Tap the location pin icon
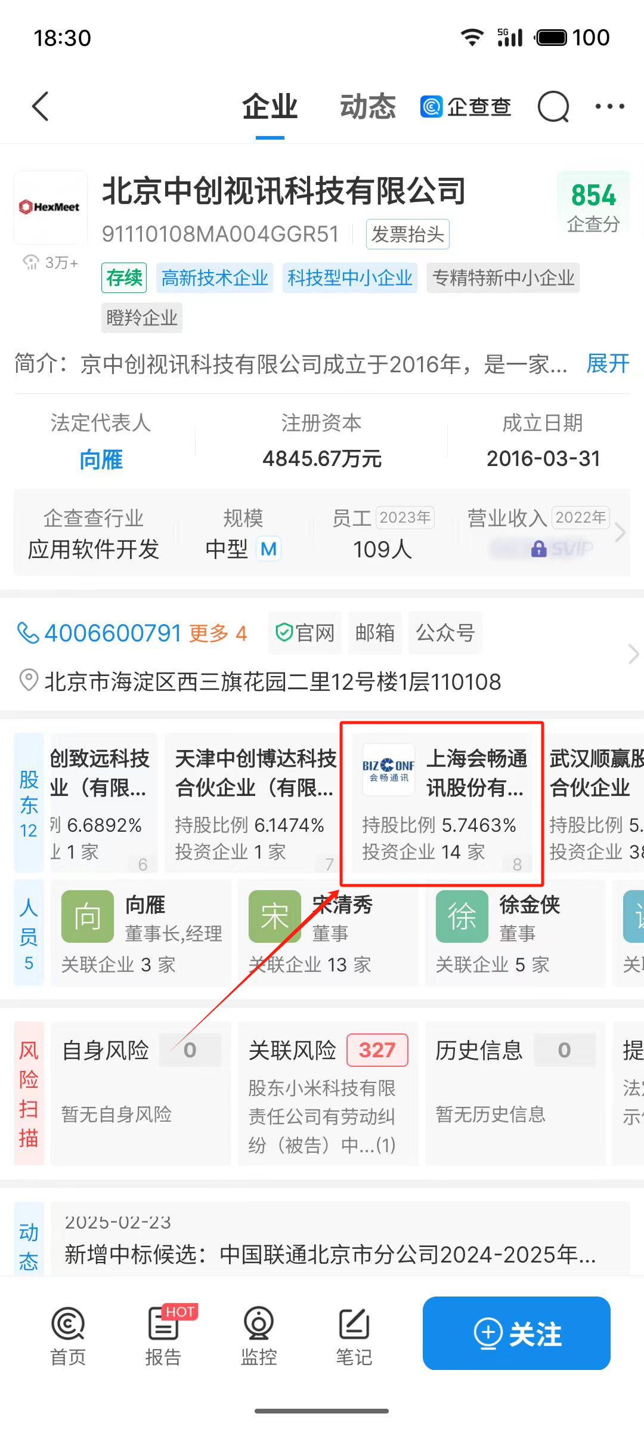644x1432 pixels. pos(28,680)
